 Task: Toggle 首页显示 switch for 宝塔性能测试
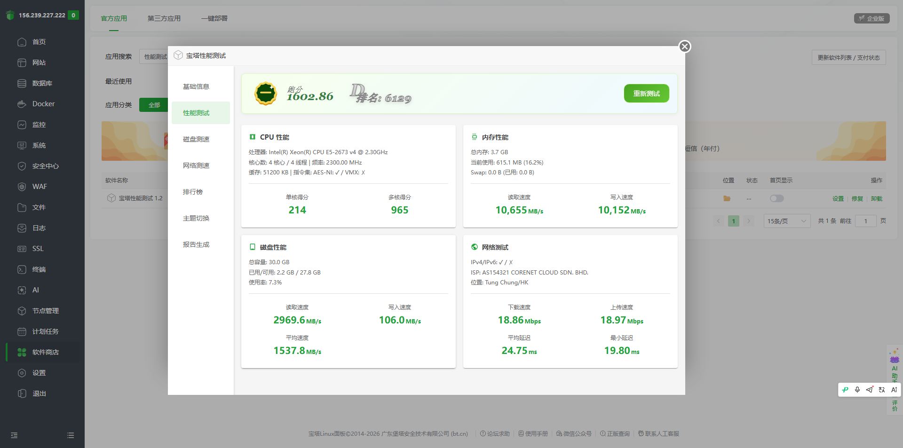[776, 198]
